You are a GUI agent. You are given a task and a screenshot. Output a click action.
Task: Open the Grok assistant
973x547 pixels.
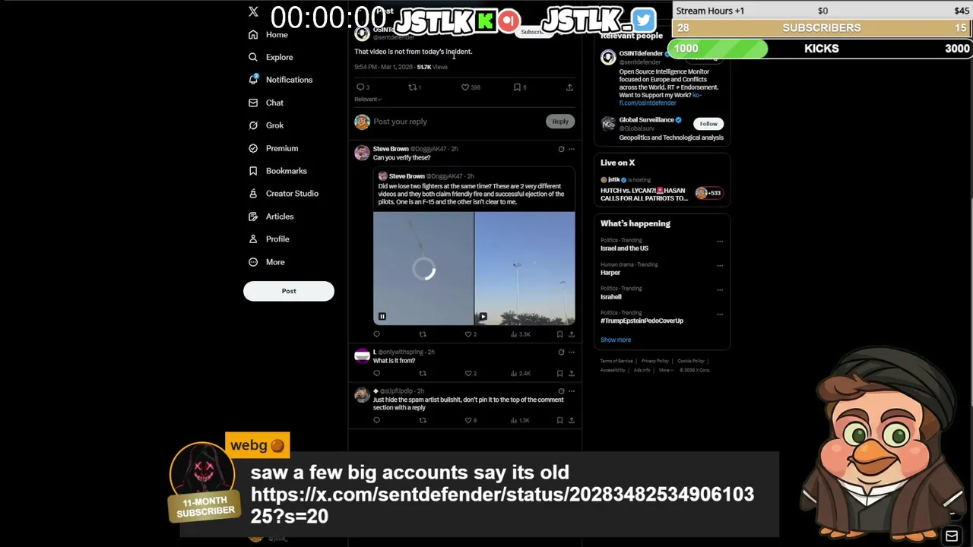click(266, 125)
